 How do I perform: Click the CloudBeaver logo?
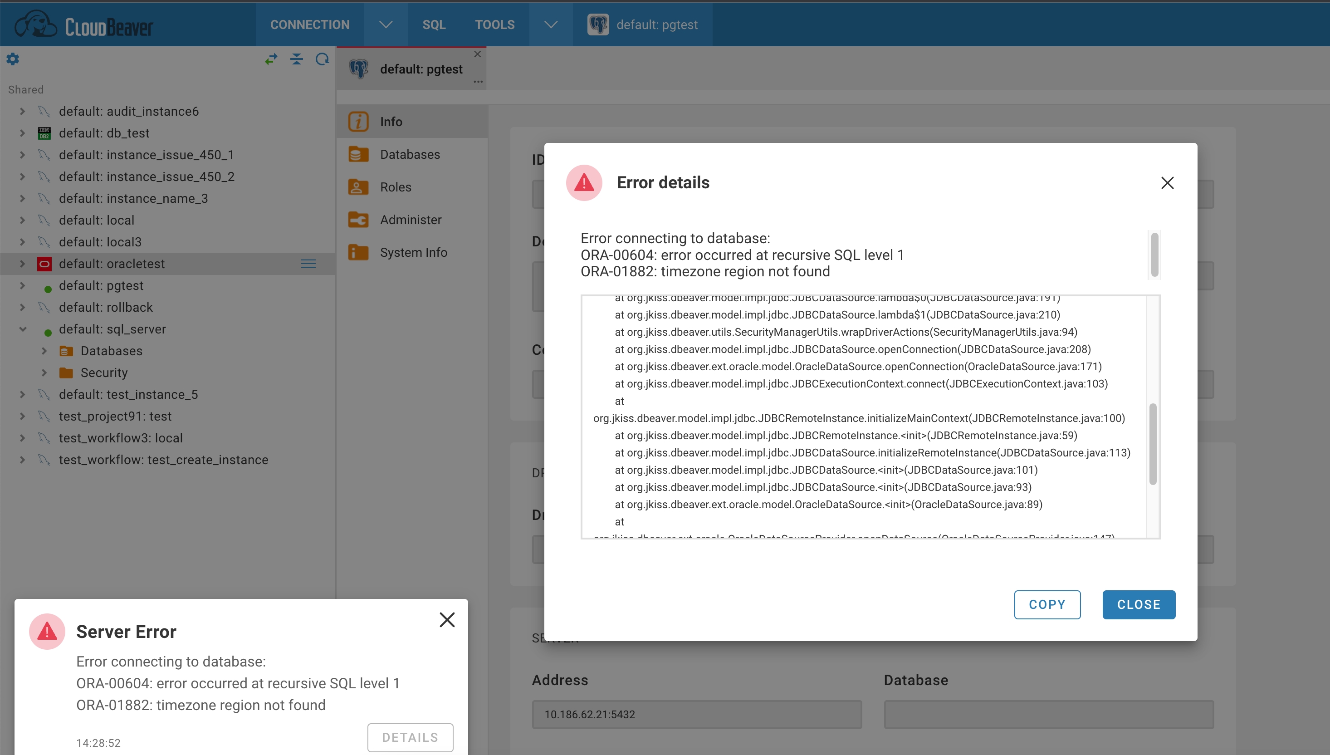(x=83, y=23)
